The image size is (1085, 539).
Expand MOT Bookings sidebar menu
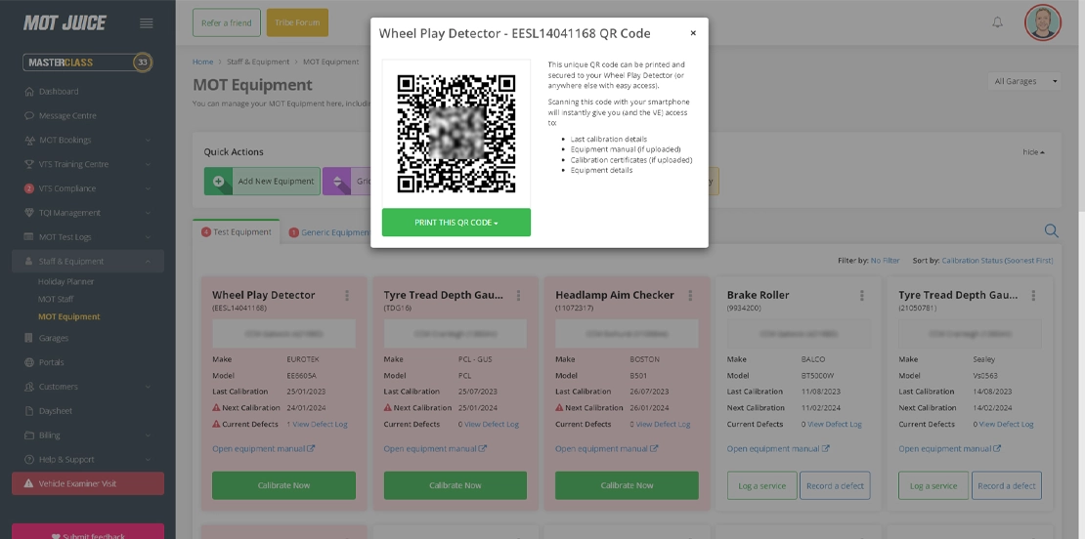click(87, 140)
